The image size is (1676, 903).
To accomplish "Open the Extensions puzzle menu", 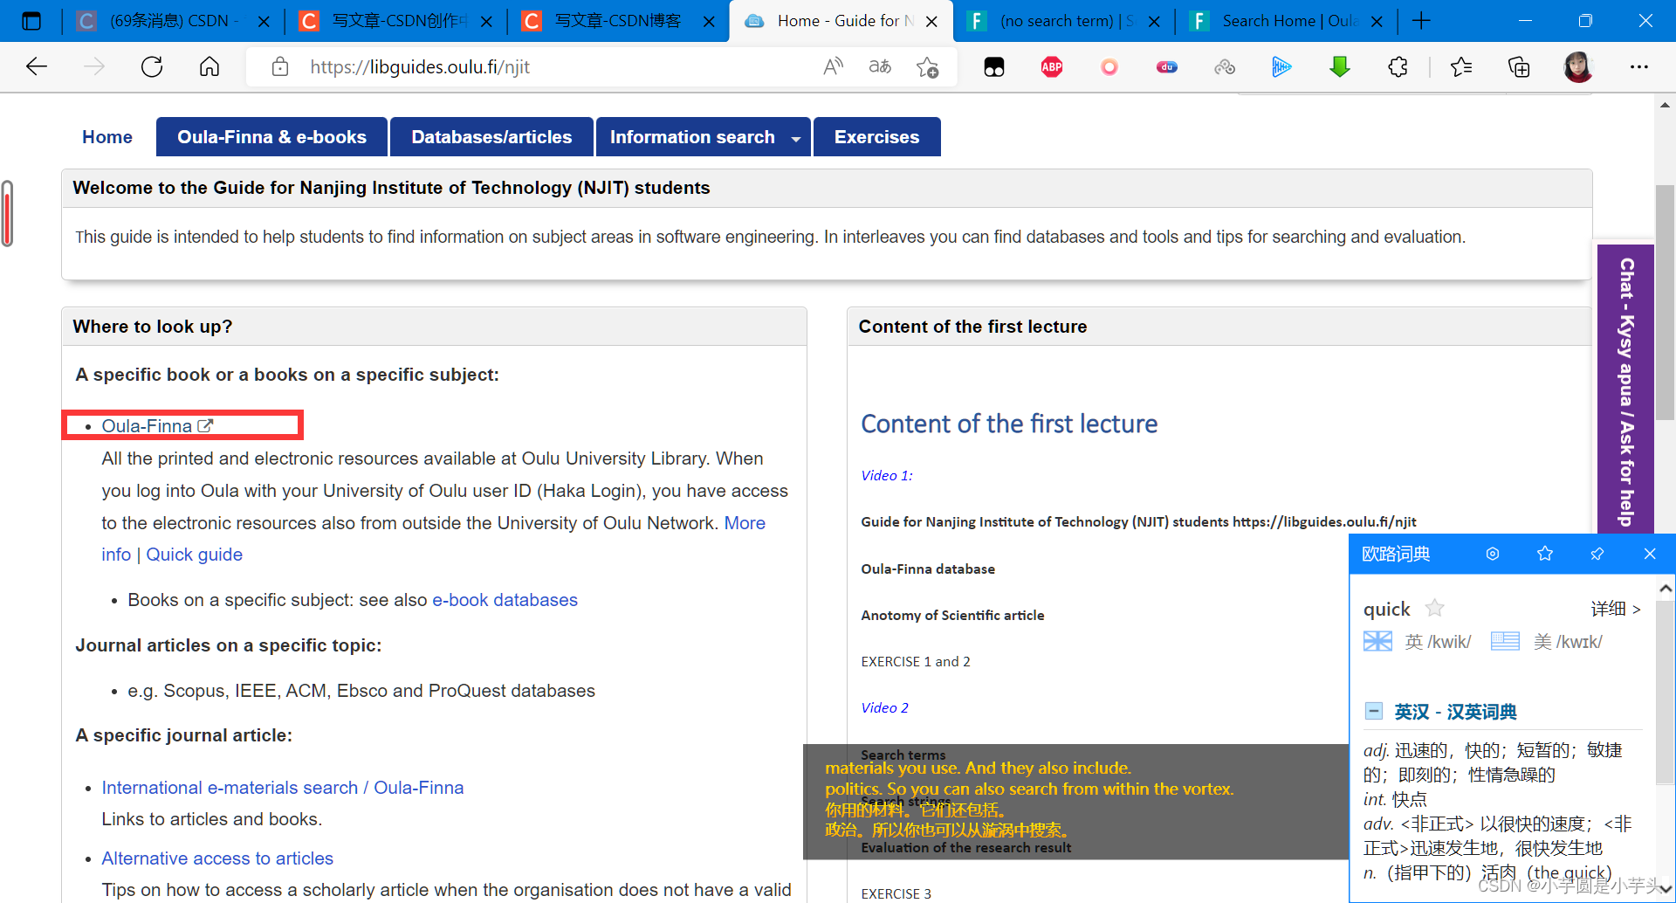I will [1398, 67].
